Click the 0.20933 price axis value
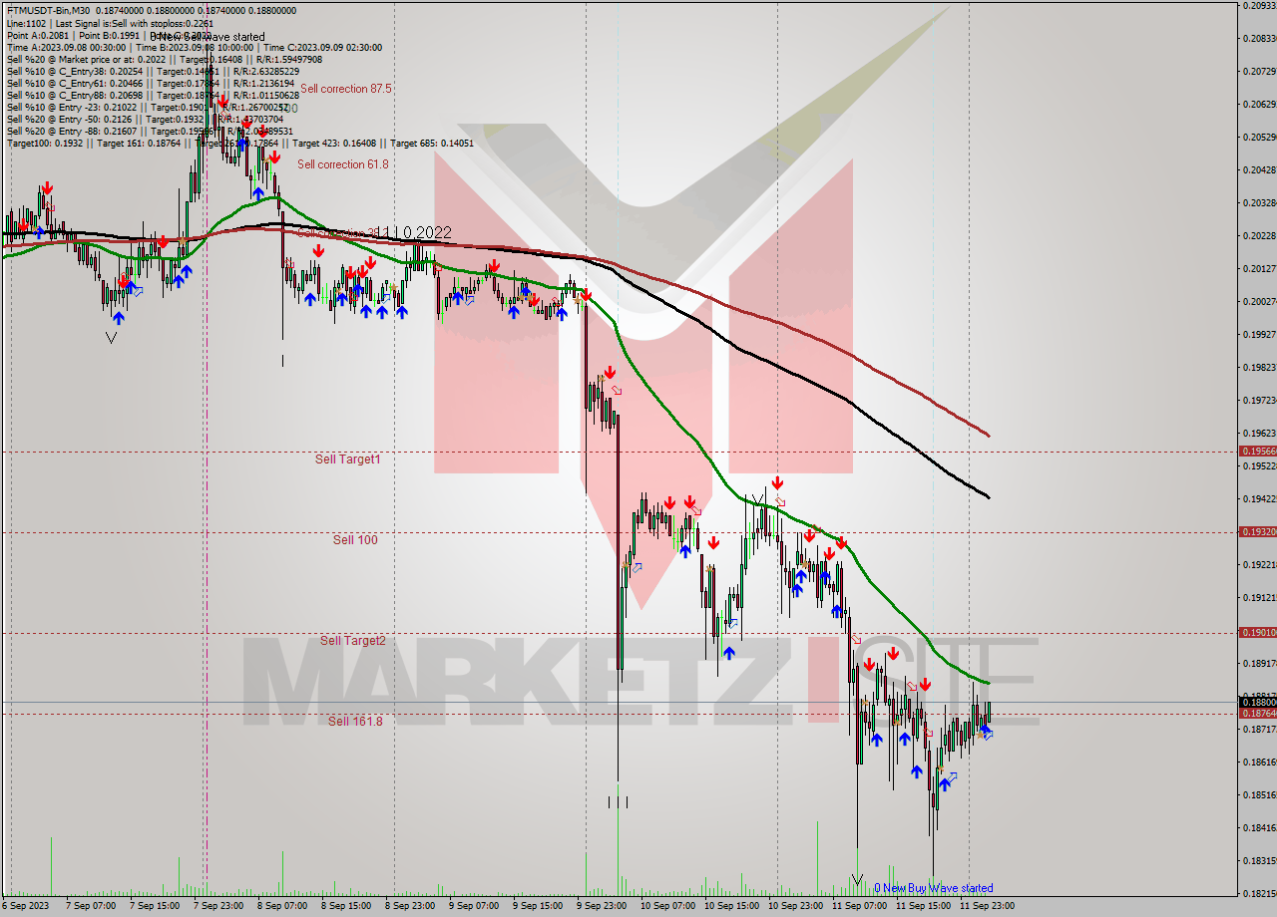This screenshot has height=917, width=1277. tap(1259, 5)
